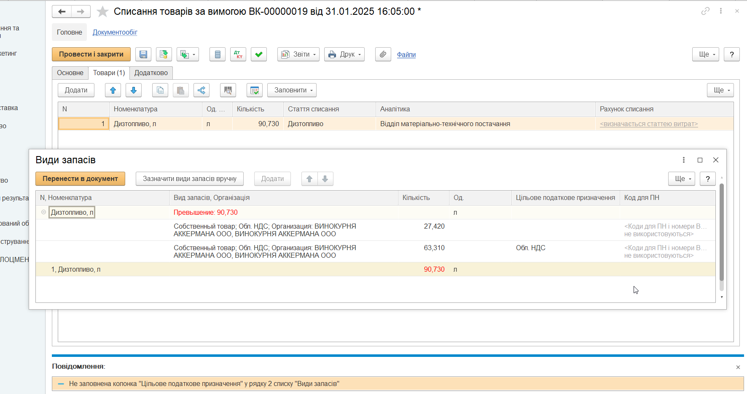747x394 pixels.
Task: Click Перенести в документ button
Action: [x=80, y=179]
